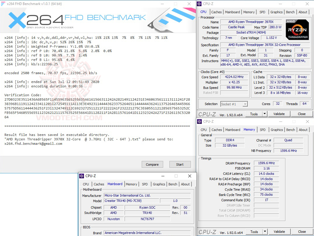Click the Multiplier value x 42.25

click(234, 82)
